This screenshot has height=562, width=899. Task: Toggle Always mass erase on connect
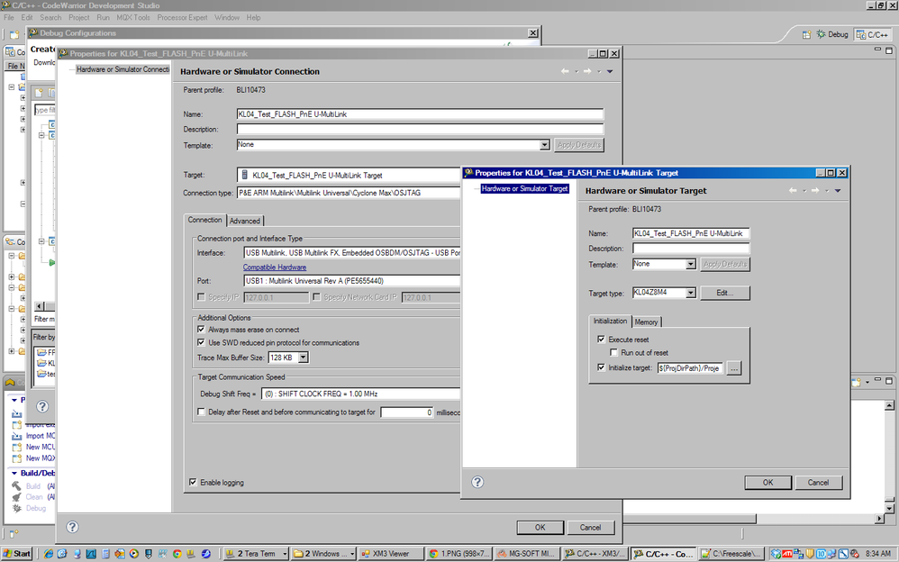point(201,329)
